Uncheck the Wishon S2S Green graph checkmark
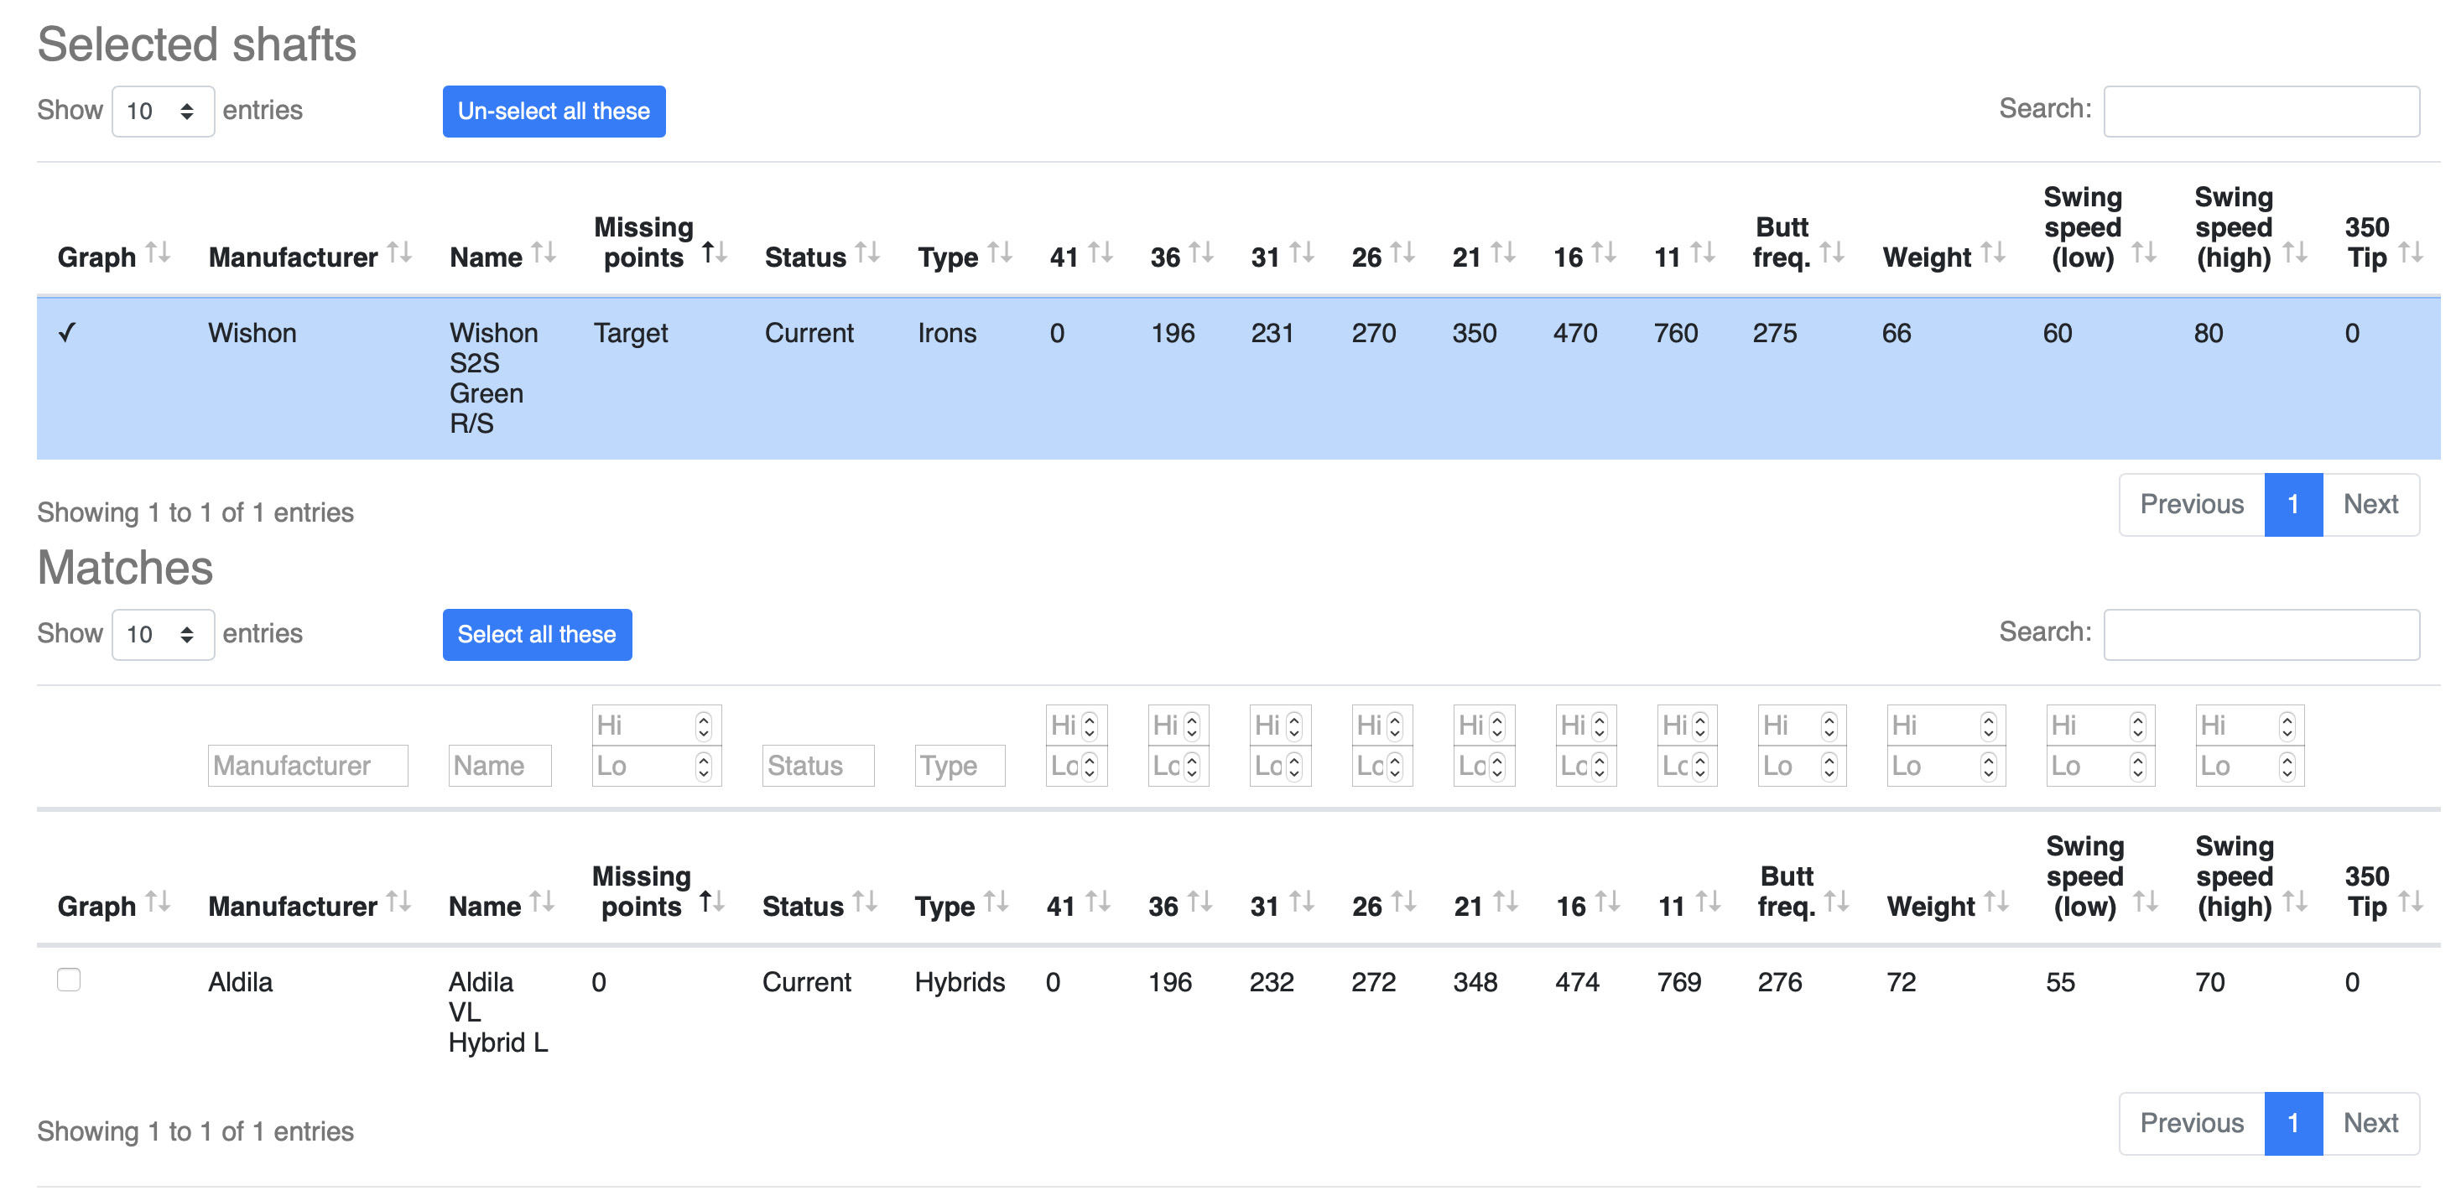The height and width of the screenshot is (1201, 2456). point(67,334)
